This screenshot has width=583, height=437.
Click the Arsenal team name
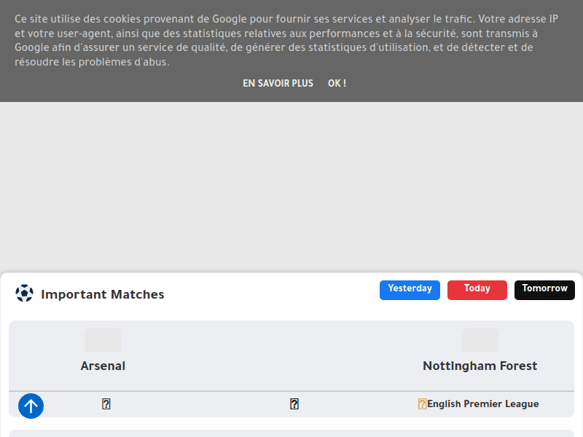103,366
